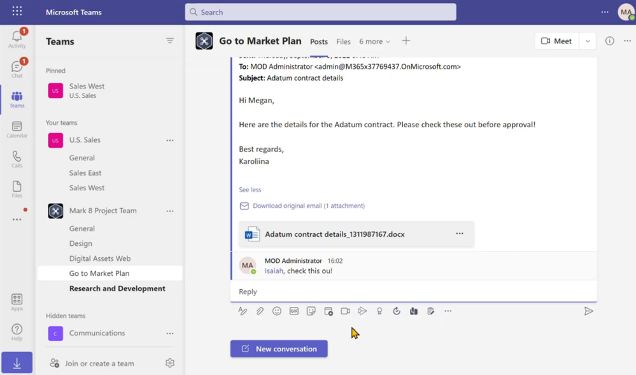Open the Apps store icon
Image resolution: width=636 pixels, height=375 pixels.
pyautogui.click(x=17, y=302)
